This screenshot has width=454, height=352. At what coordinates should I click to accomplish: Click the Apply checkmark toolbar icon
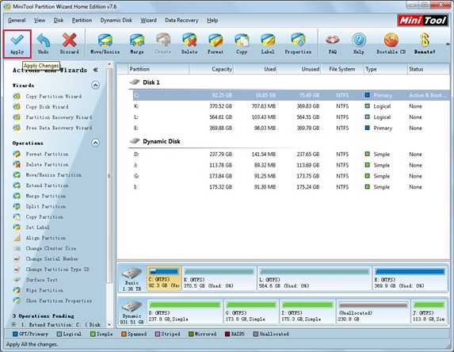pos(17,44)
